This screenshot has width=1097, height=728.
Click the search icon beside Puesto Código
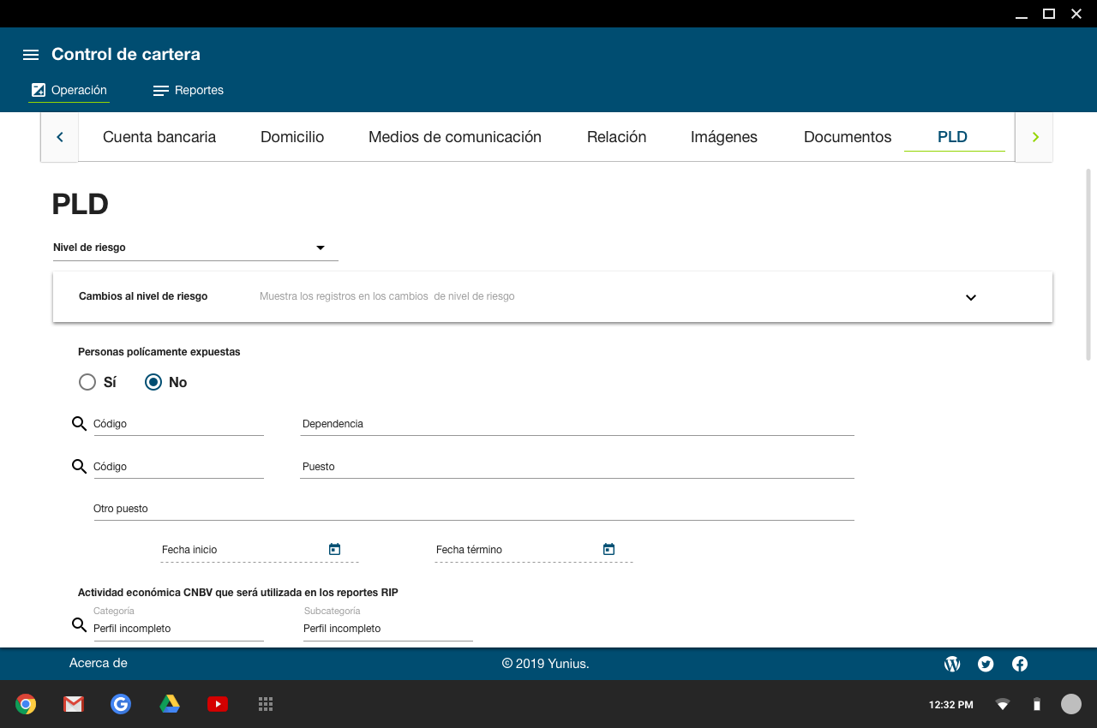pyautogui.click(x=79, y=467)
